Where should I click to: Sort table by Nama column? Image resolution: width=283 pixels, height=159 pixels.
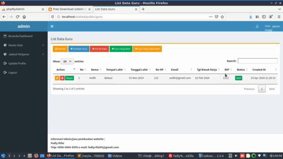95,70
